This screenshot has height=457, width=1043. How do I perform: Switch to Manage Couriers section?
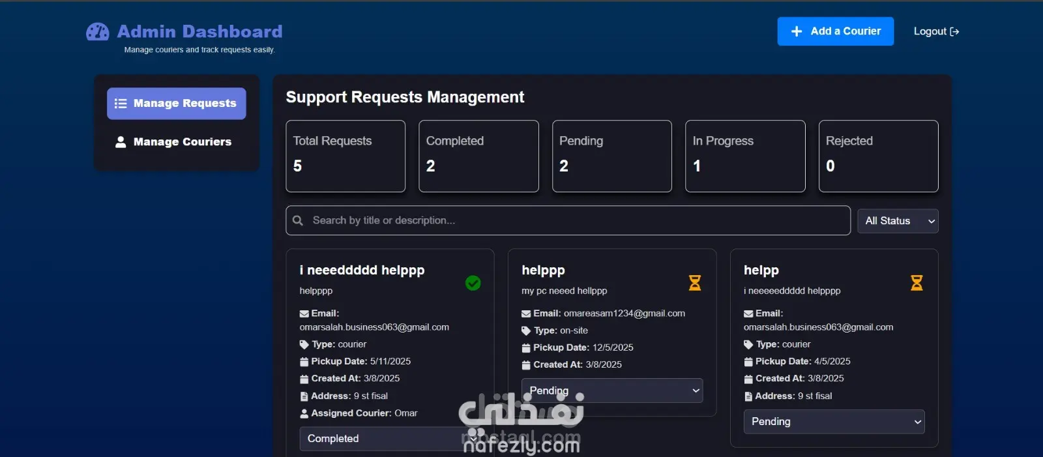pyautogui.click(x=176, y=142)
